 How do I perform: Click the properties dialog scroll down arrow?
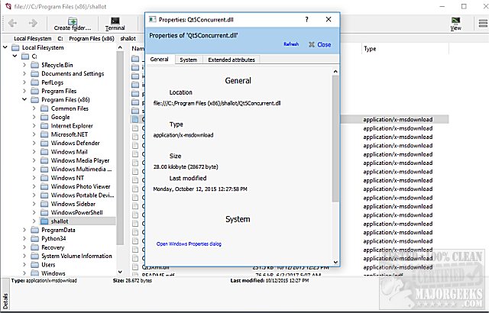335,263
